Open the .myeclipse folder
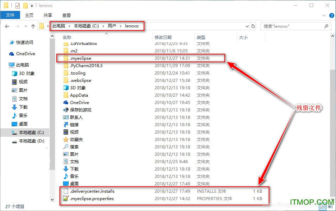The height and width of the screenshot is (211, 336). 81,58
